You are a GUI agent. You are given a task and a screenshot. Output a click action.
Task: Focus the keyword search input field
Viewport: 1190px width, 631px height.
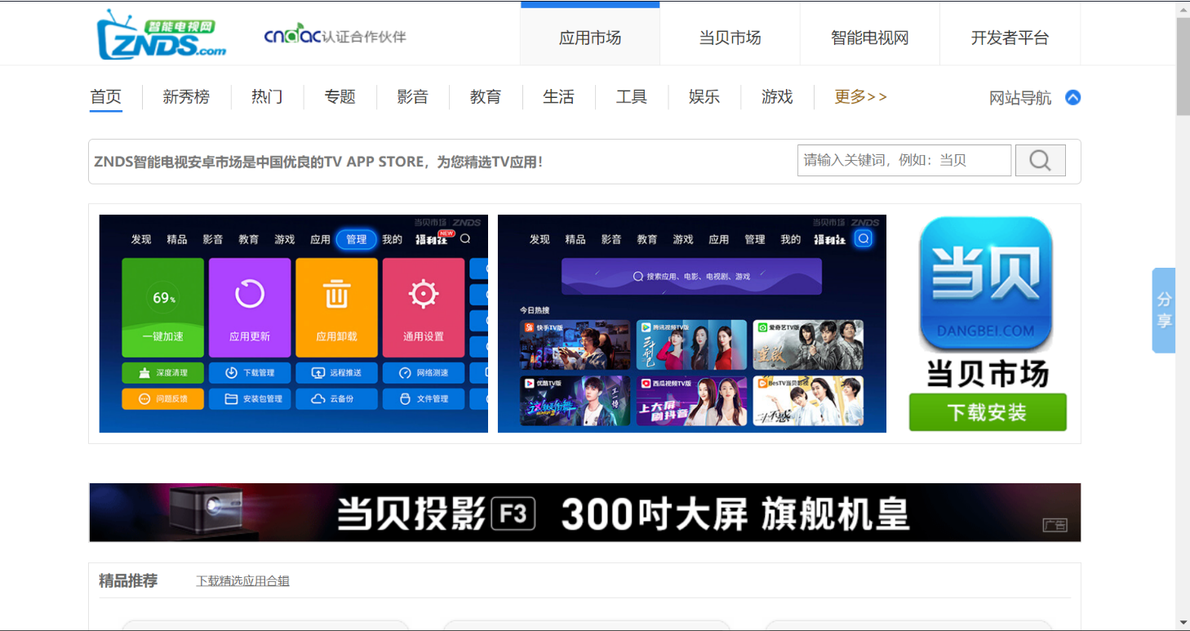904,160
